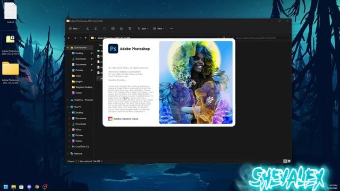Click the pin icon beside Downloads in Quick access
The width and height of the screenshot is (340, 191).
coord(91,59)
